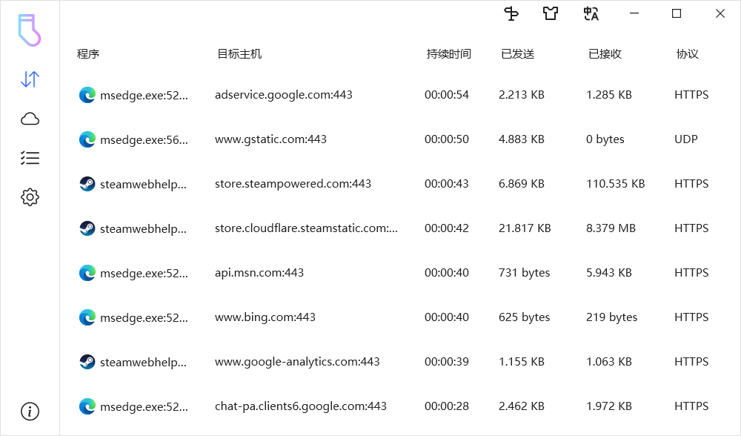Click the Steam icon for www.google-analytics.com row
Image resolution: width=741 pixels, height=436 pixels.
87,362
